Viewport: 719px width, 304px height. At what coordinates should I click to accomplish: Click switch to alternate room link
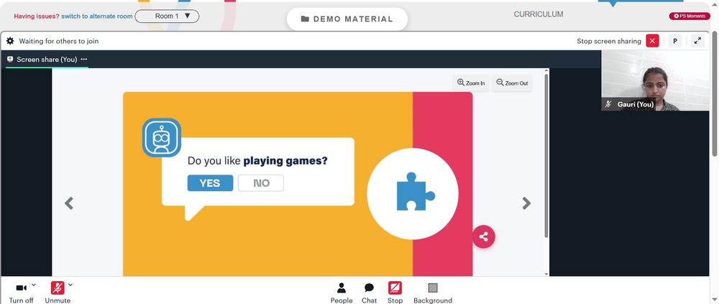pos(97,16)
